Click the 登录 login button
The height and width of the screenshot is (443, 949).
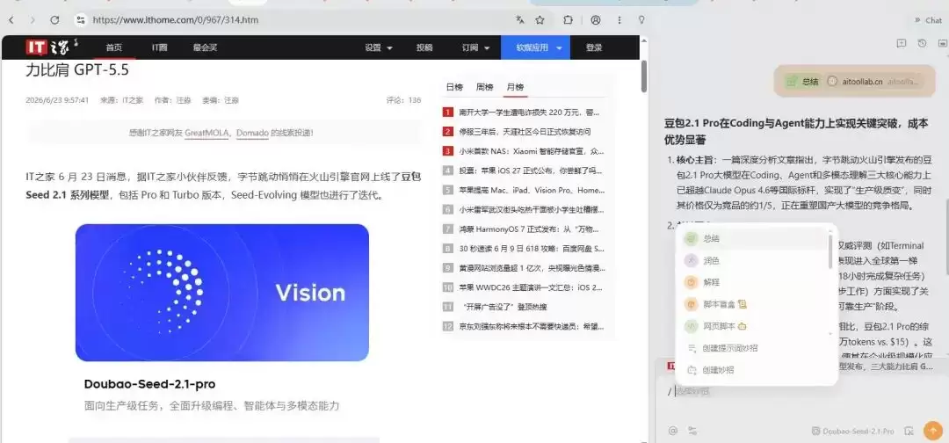[x=594, y=47]
